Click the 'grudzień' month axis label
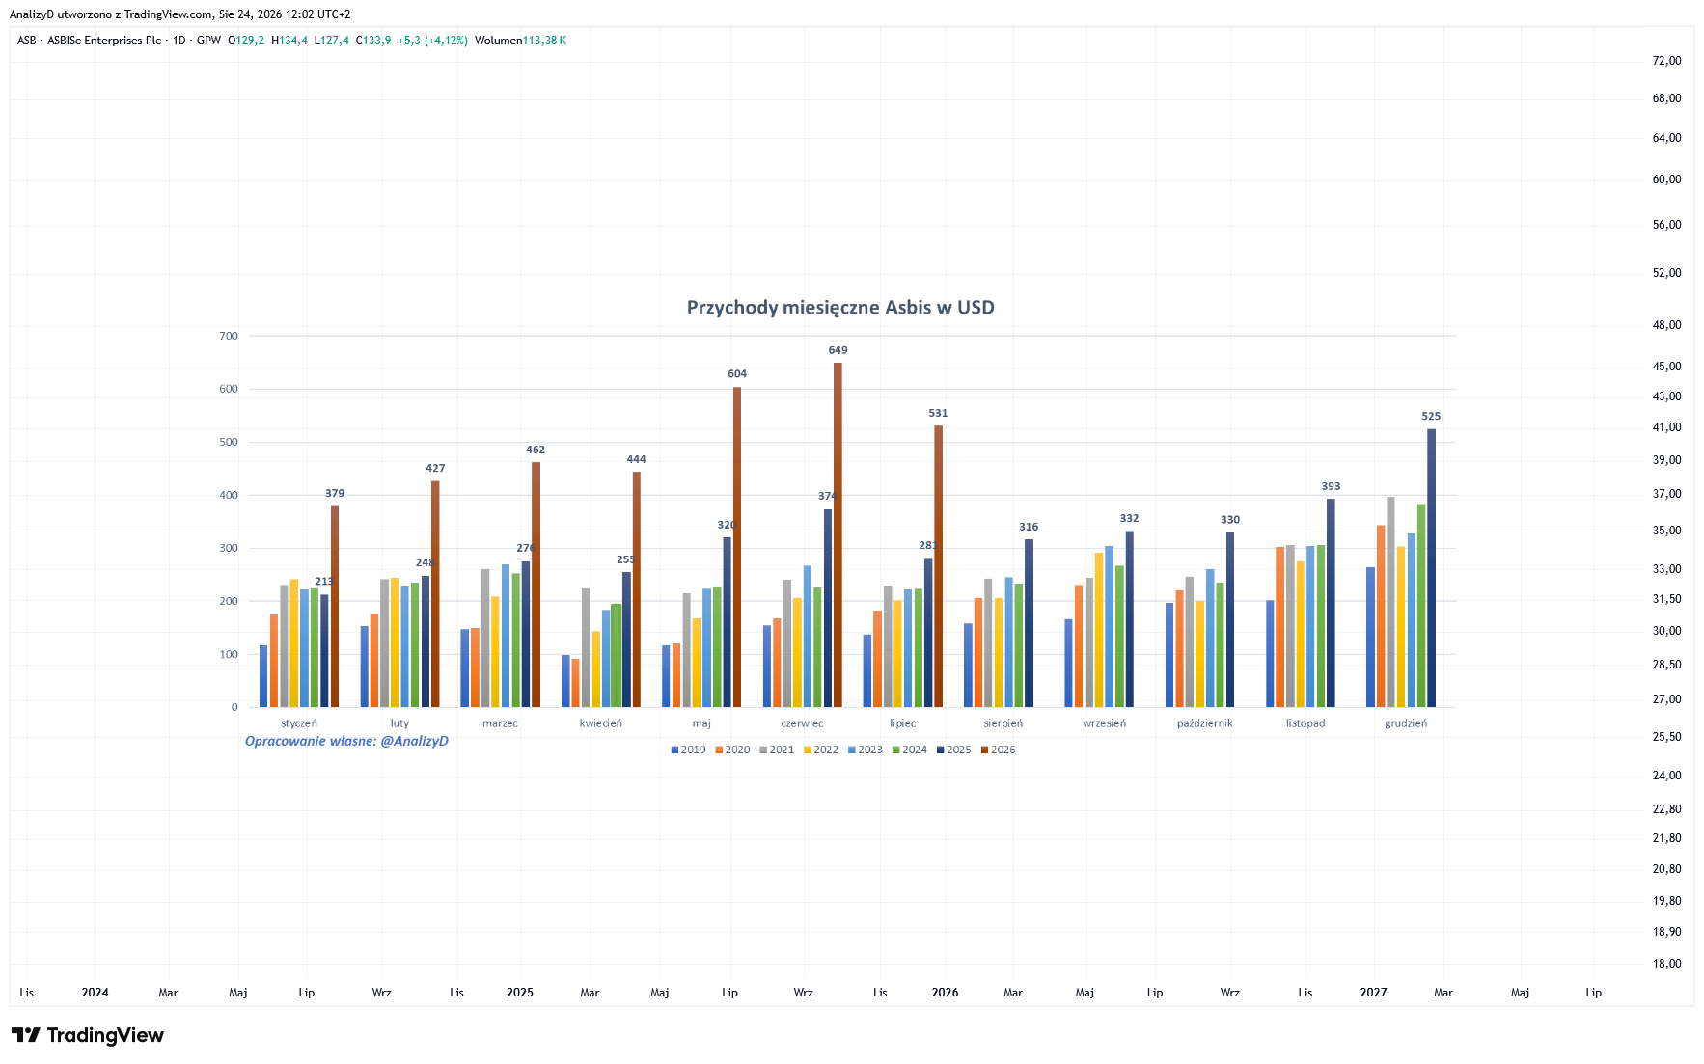This screenshot has height=1064, width=1704. pyautogui.click(x=1406, y=723)
